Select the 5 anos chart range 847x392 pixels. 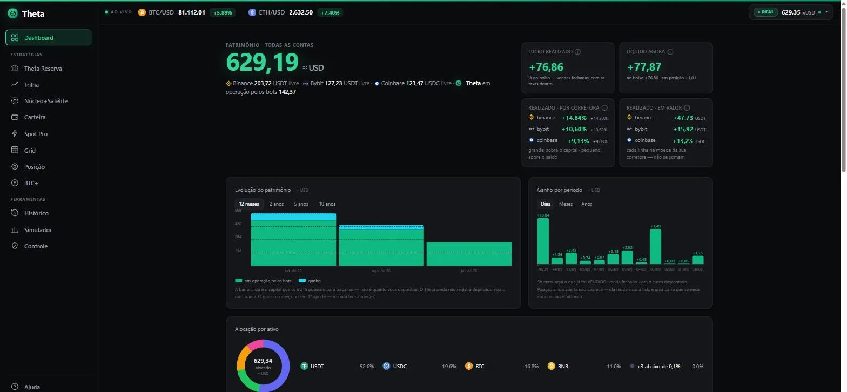[x=301, y=204]
